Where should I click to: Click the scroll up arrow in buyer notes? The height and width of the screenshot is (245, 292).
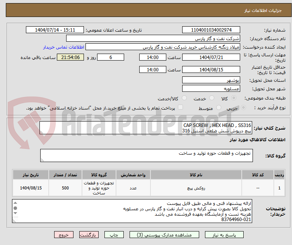click(15, 203)
